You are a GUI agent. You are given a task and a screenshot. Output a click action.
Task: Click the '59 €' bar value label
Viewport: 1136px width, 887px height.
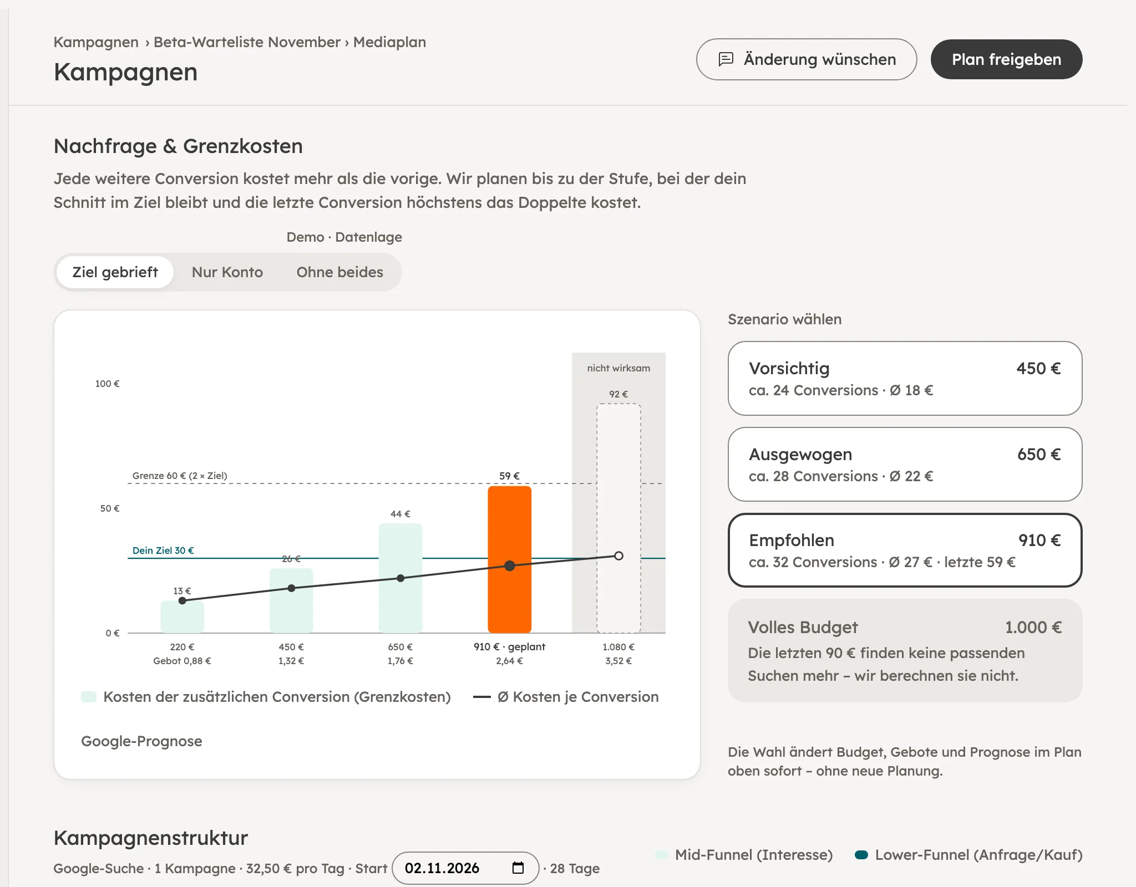pos(509,476)
